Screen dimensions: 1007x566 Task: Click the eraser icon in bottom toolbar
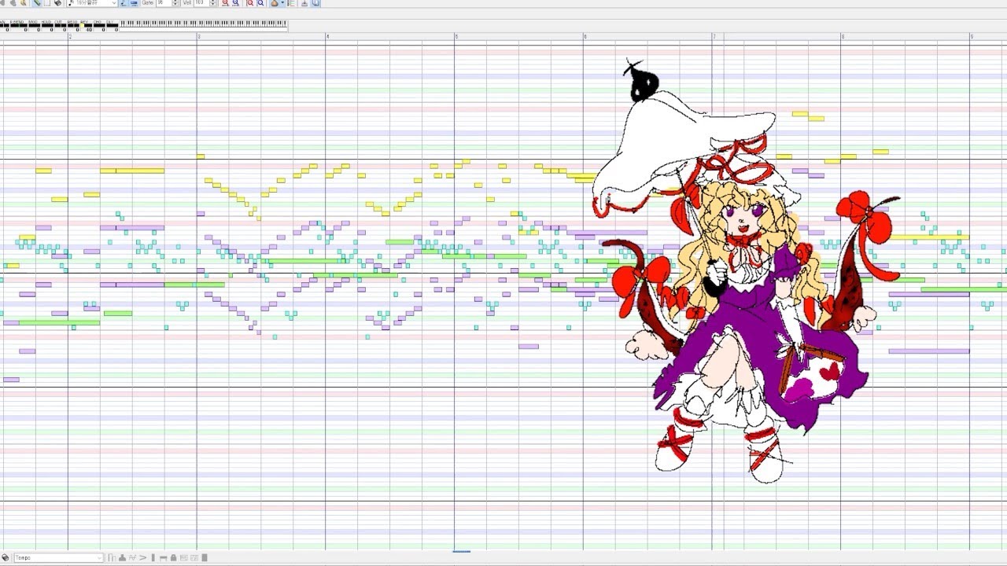tap(6, 557)
